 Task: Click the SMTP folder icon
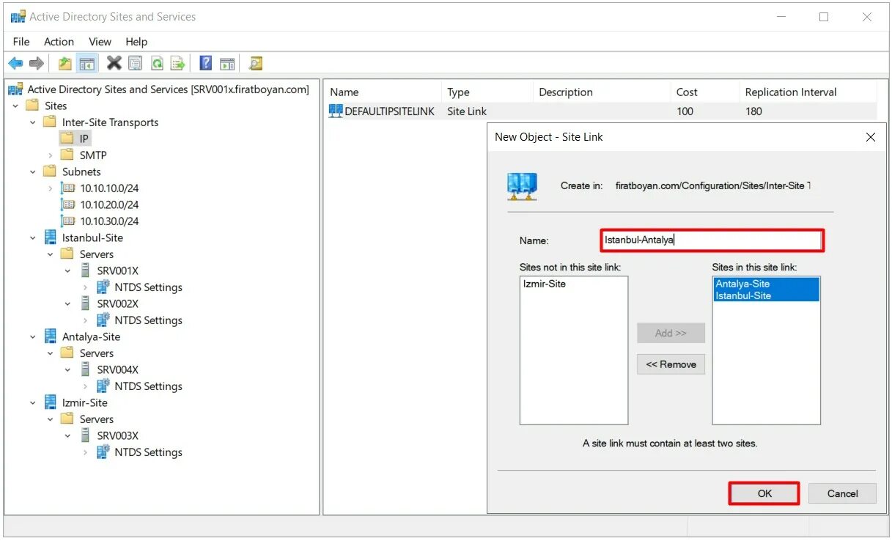[x=67, y=155]
